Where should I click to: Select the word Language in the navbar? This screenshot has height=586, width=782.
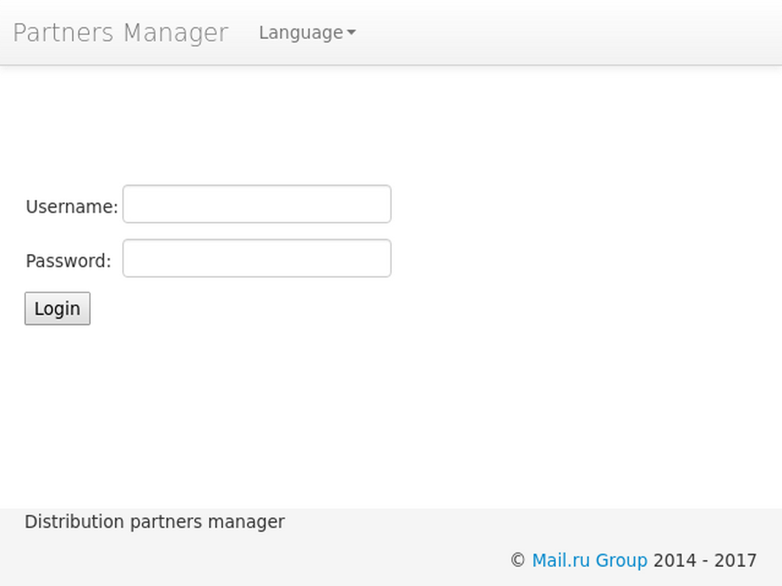[301, 33]
